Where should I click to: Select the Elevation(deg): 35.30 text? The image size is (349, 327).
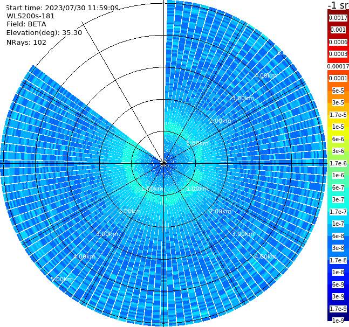point(44,33)
